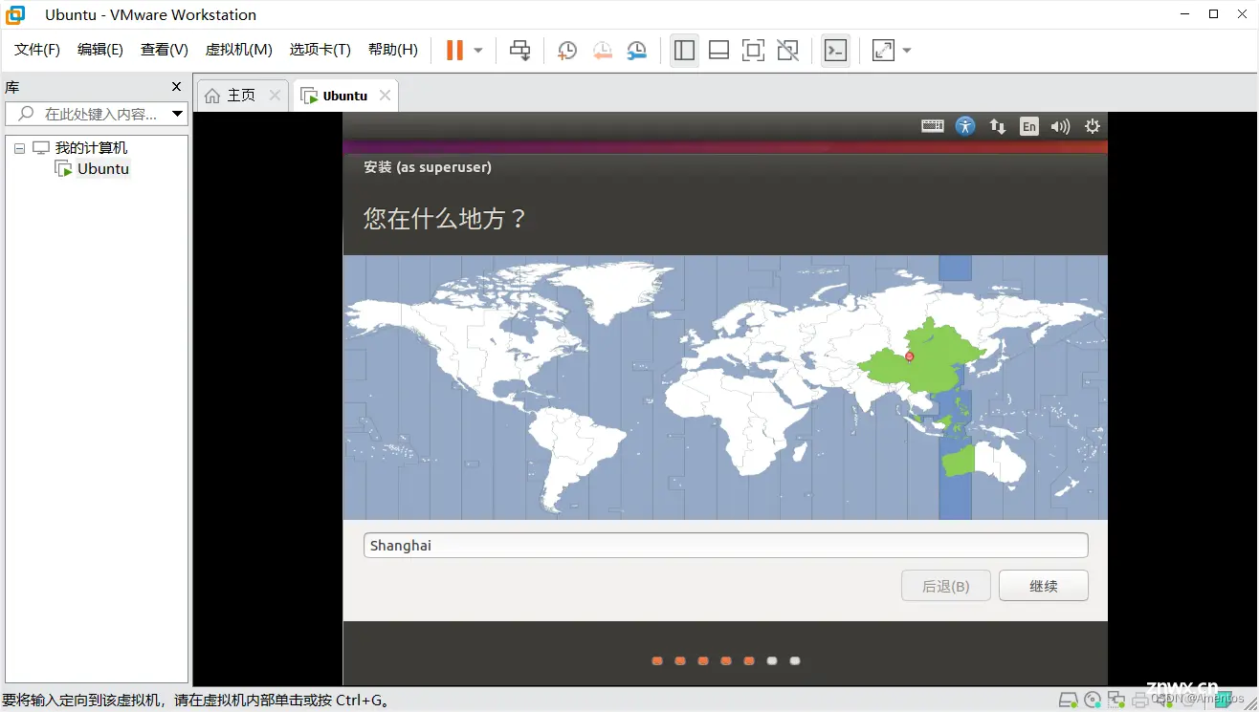Close the 主页 tab
1259x712 pixels.
click(275, 96)
